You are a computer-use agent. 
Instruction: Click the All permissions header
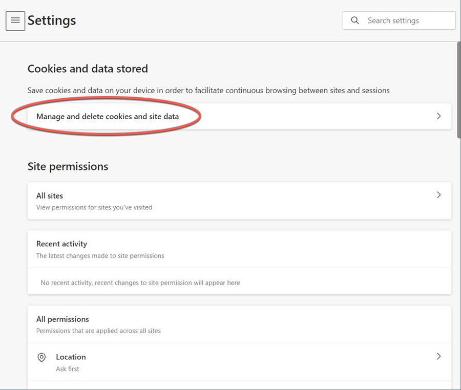(x=62, y=319)
